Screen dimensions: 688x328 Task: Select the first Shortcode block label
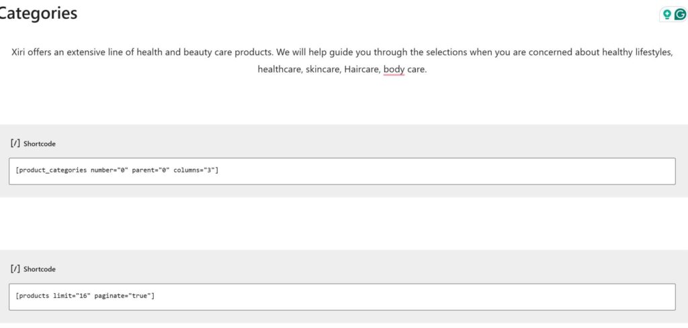40,144
